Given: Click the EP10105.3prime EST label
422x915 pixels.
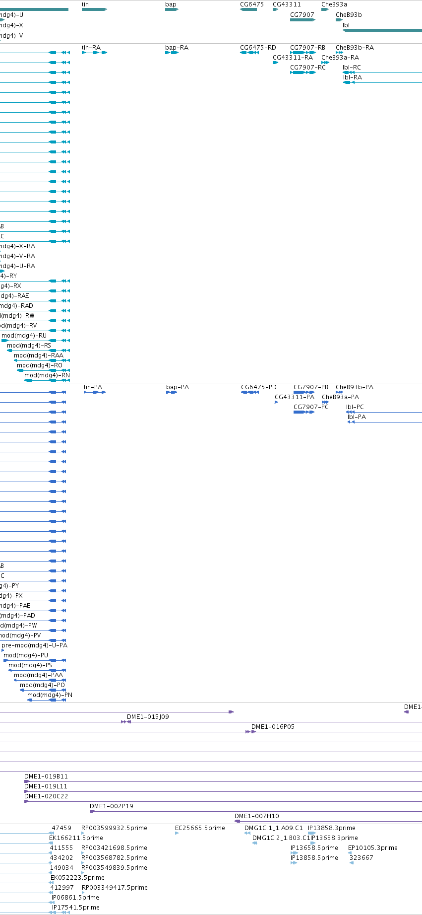Looking at the screenshot, I should click(x=373, y=848).
